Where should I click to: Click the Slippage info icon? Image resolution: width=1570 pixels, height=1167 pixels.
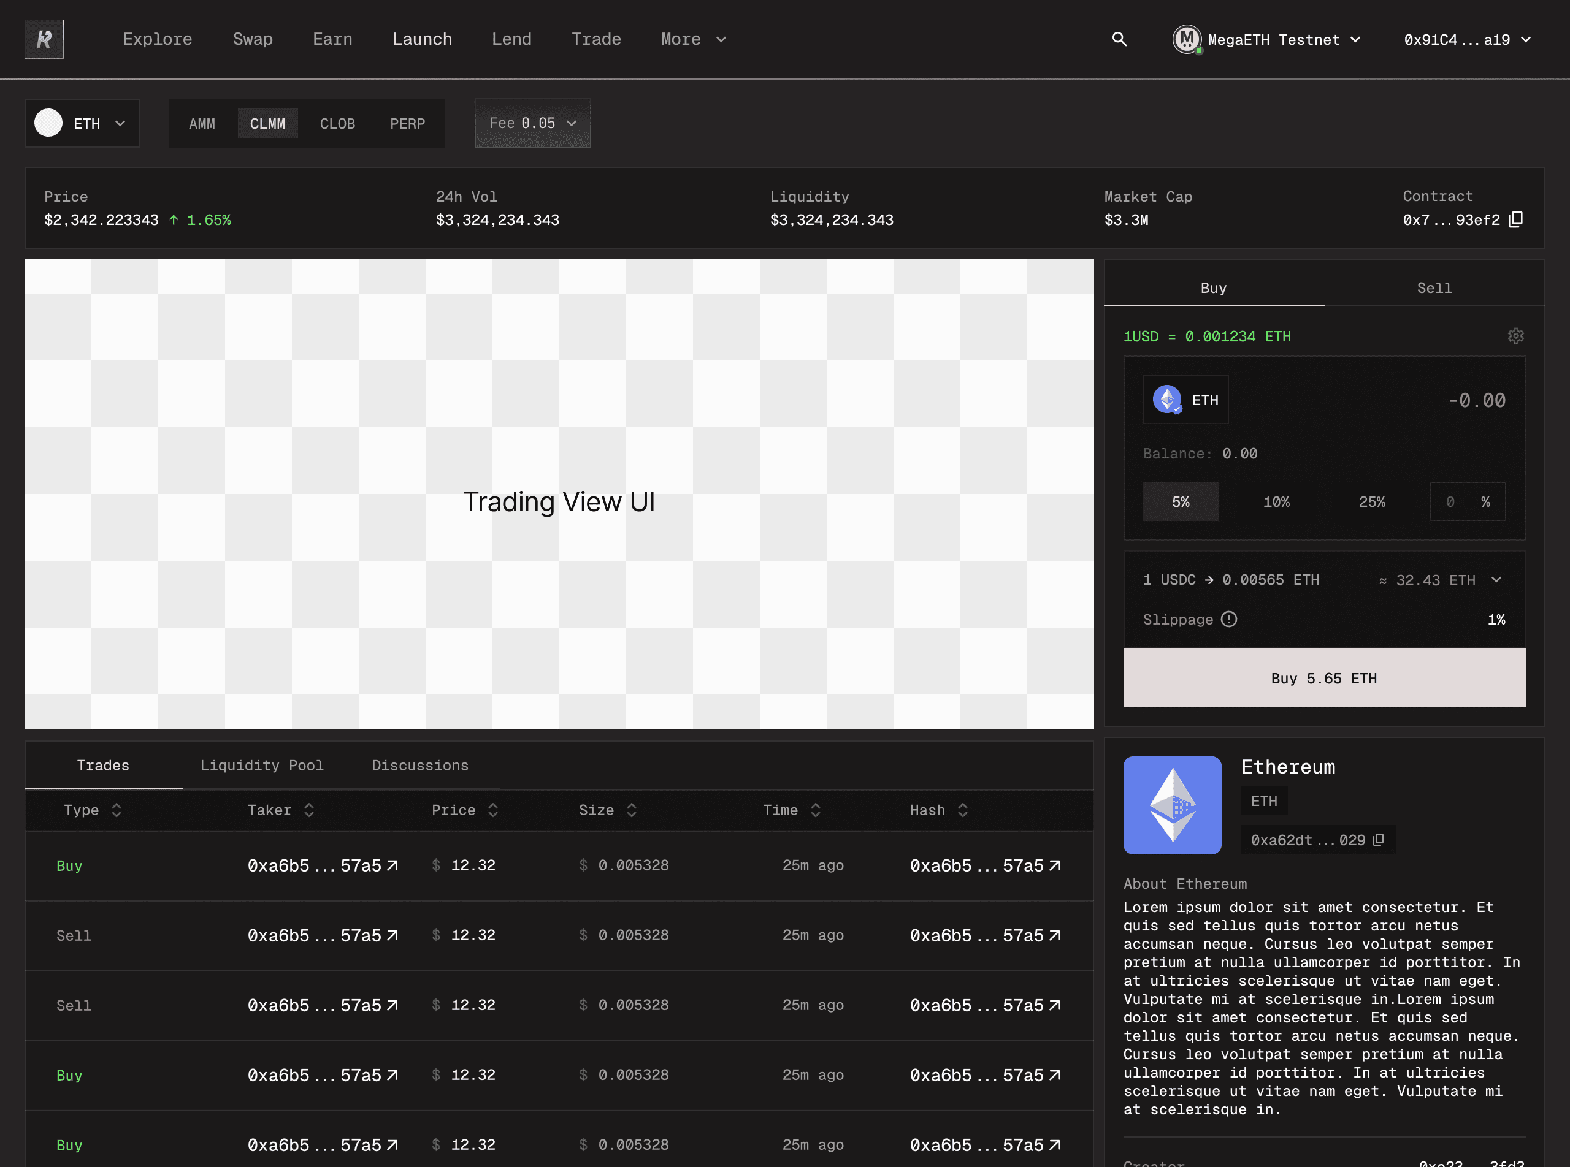pos(1229,620)
